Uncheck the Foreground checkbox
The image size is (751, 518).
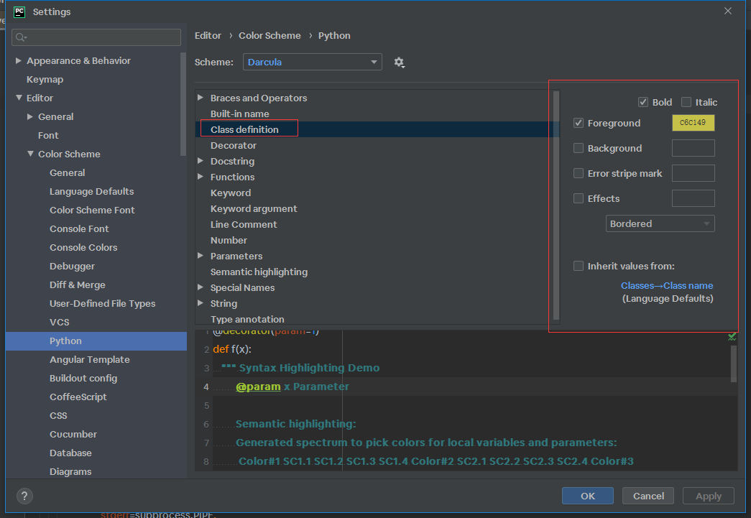coord(579,123)
